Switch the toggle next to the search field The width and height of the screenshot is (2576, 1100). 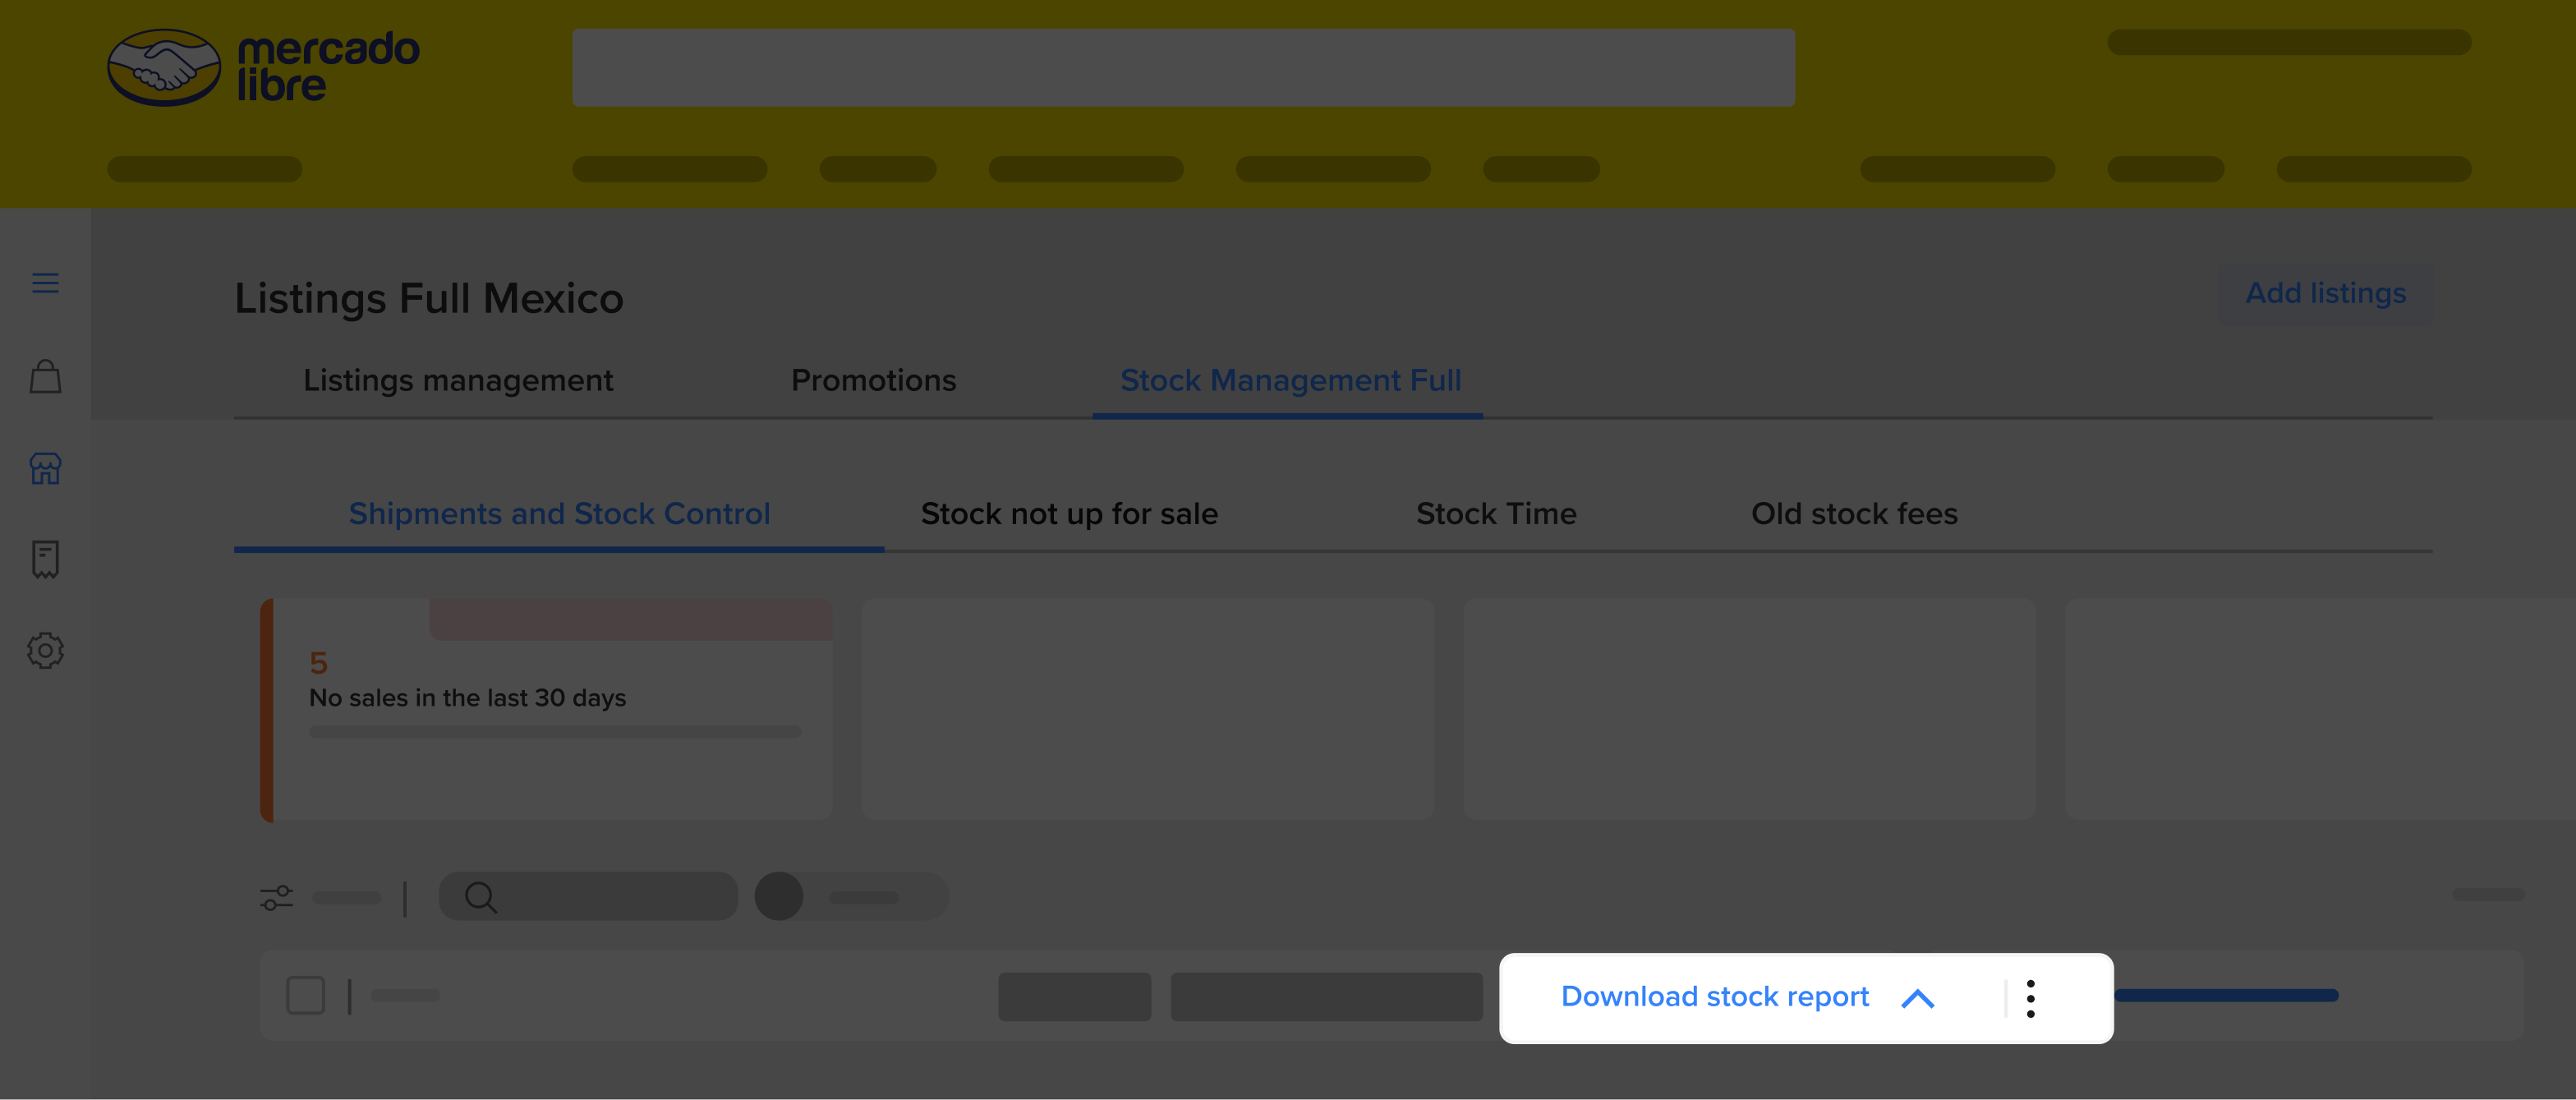[850, 896]
